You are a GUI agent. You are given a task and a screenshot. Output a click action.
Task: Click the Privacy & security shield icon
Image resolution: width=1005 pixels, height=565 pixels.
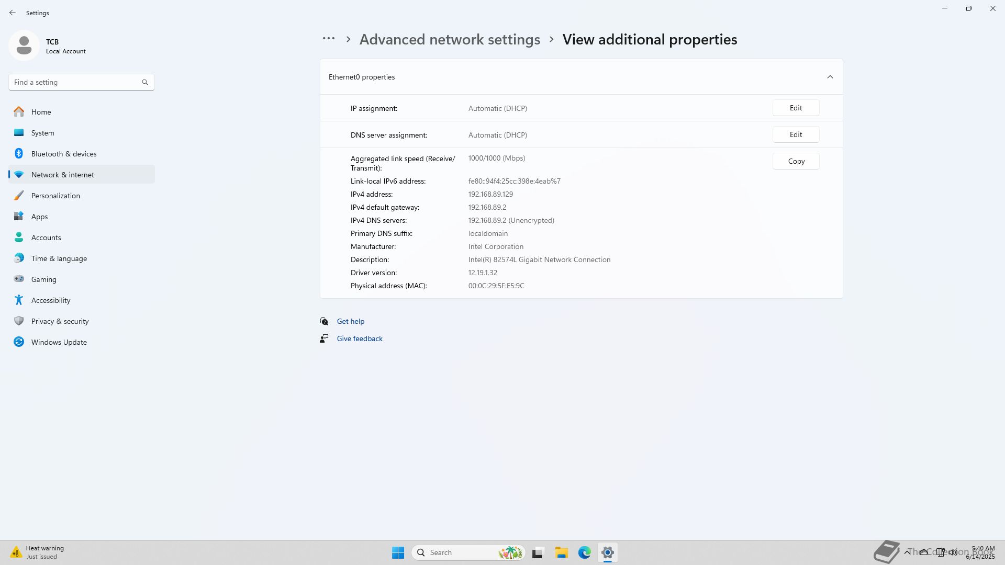click(19, 321)
